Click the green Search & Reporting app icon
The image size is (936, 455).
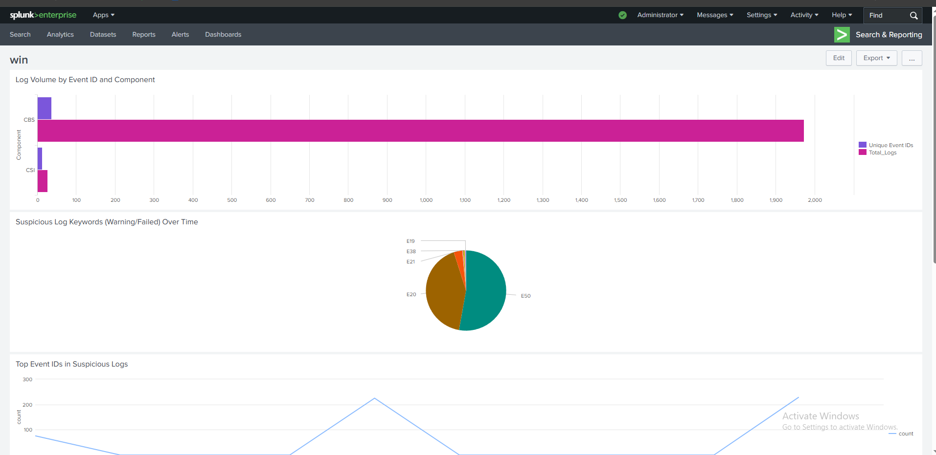[x=842, y=35]
